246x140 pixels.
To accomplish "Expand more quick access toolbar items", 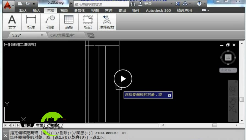I will (34, 4).
